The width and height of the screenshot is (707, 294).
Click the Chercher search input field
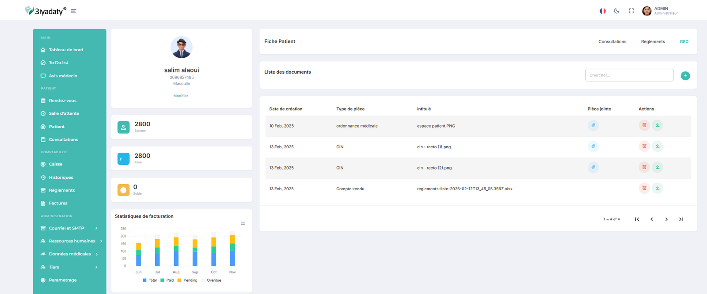pyautogui.click(x=629, y=75)
